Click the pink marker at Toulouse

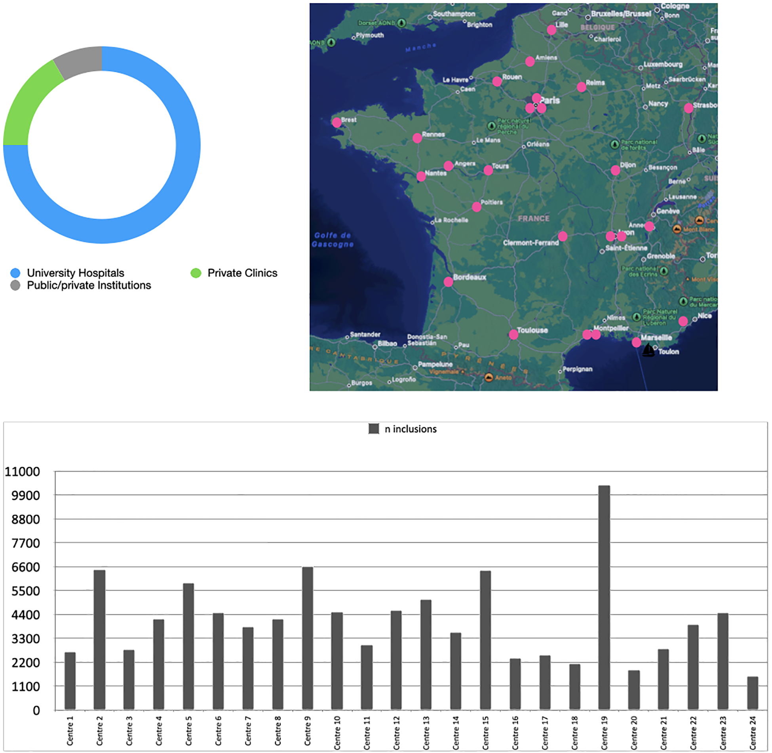click(x=513, y=335)
